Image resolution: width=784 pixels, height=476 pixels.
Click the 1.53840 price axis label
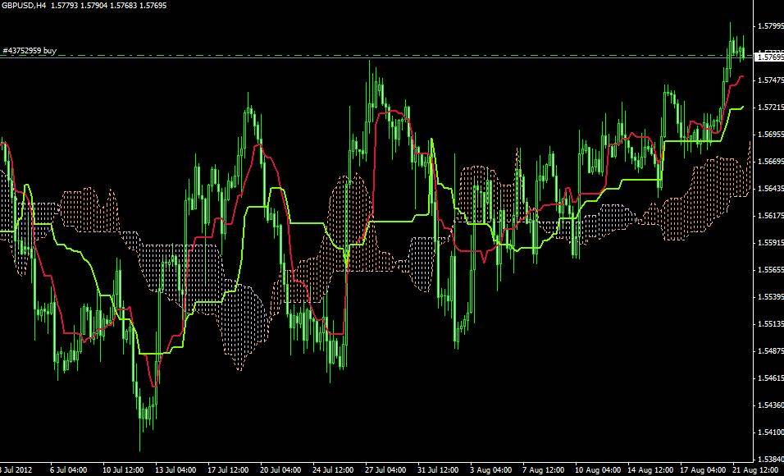[771, 460]
